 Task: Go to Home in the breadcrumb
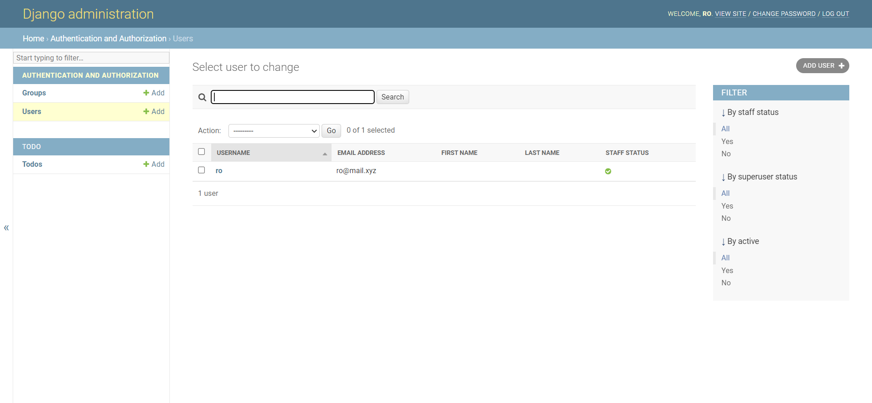[x=34, y=39]
